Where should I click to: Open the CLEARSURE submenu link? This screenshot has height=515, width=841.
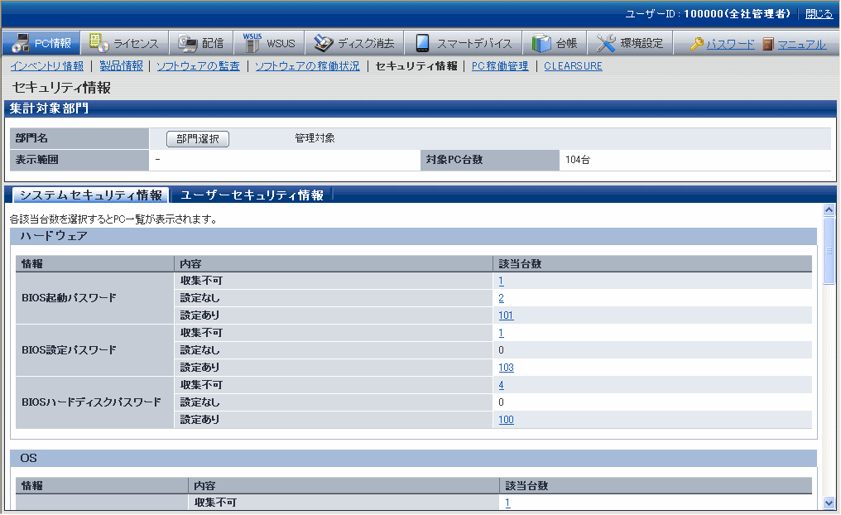click(573, 66)
